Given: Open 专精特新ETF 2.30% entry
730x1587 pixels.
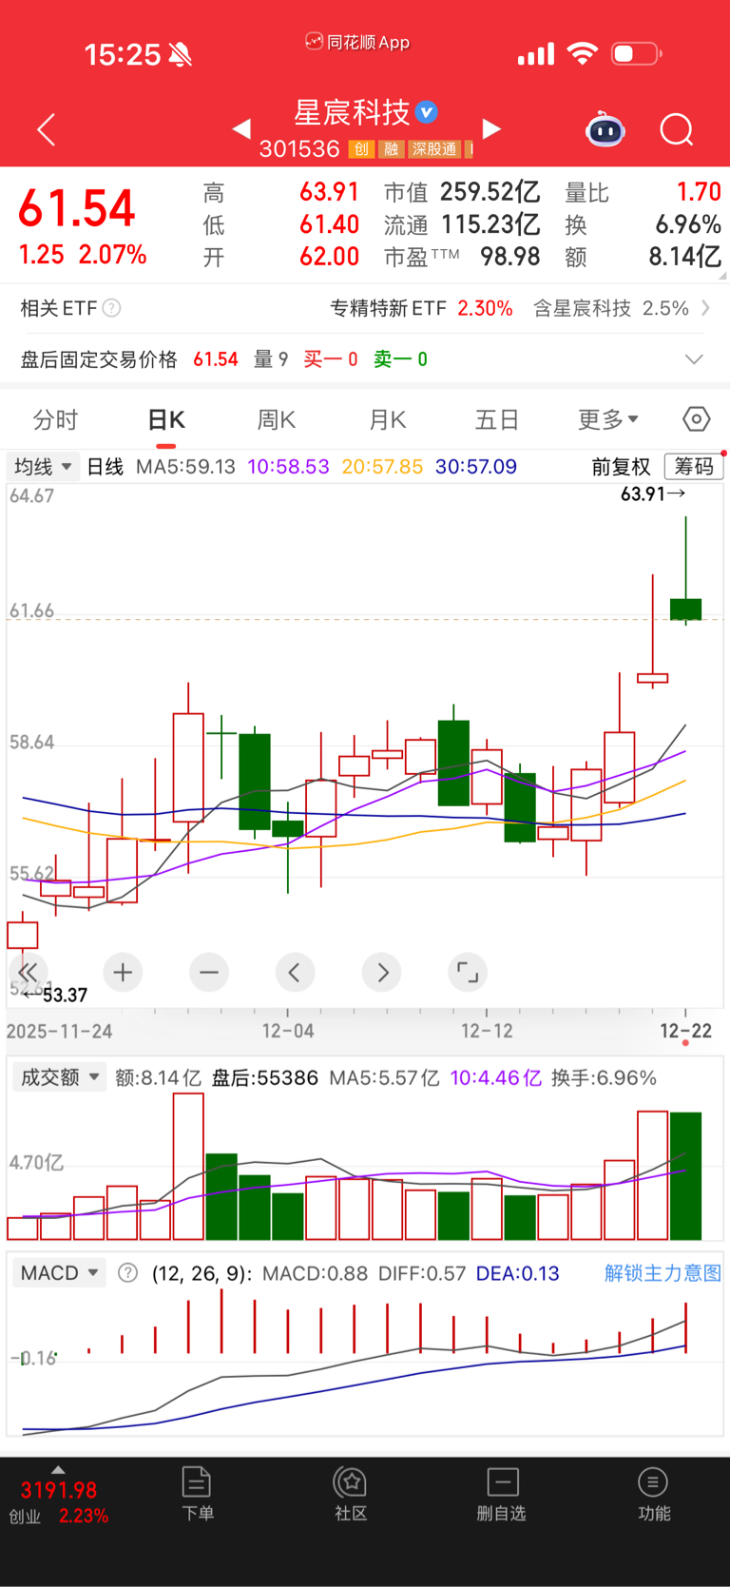Looking at the screenshot, I should coord(421,308).
